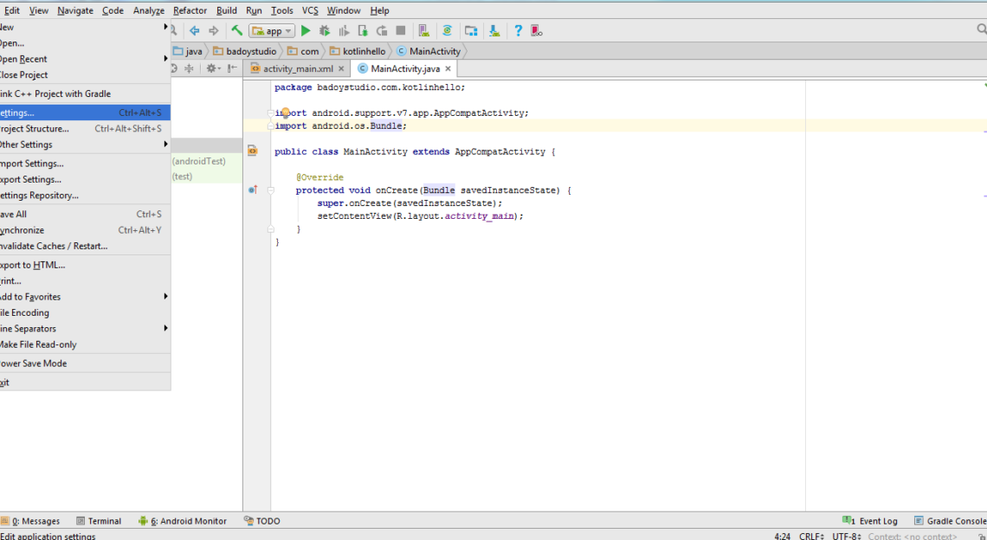Screen dimensions: 987x540
Task: Toggle Power Save Mode in File menu
Action: coord(35,363)
